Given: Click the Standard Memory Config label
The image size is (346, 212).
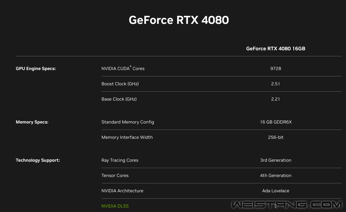Looking at the screenshot, I should click(x=128, y=122).
